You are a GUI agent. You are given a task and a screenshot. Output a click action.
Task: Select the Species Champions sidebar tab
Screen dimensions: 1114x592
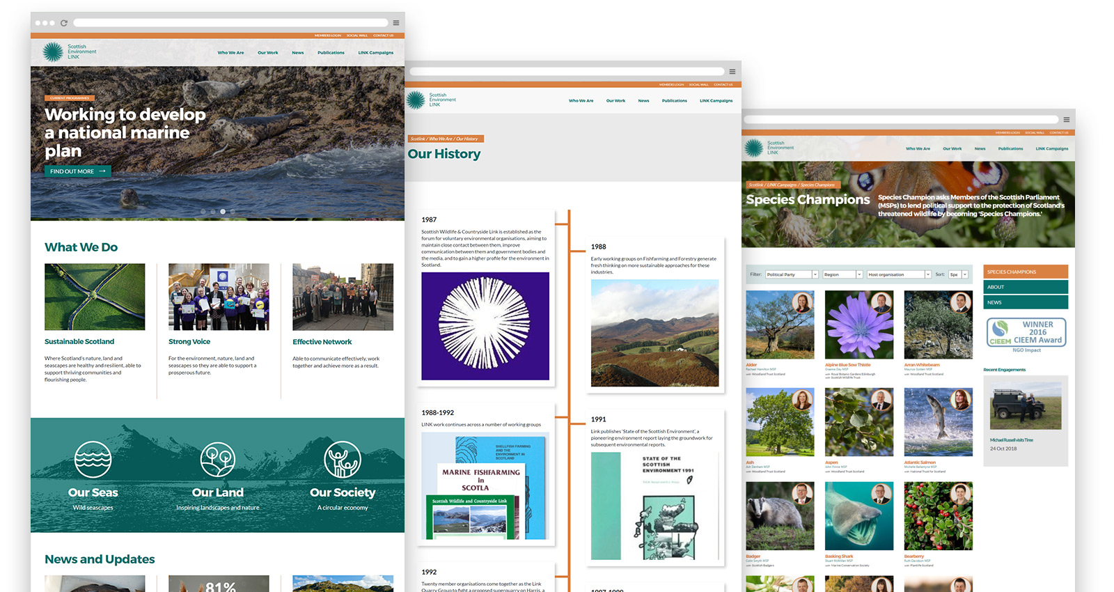click(1026, 272)
